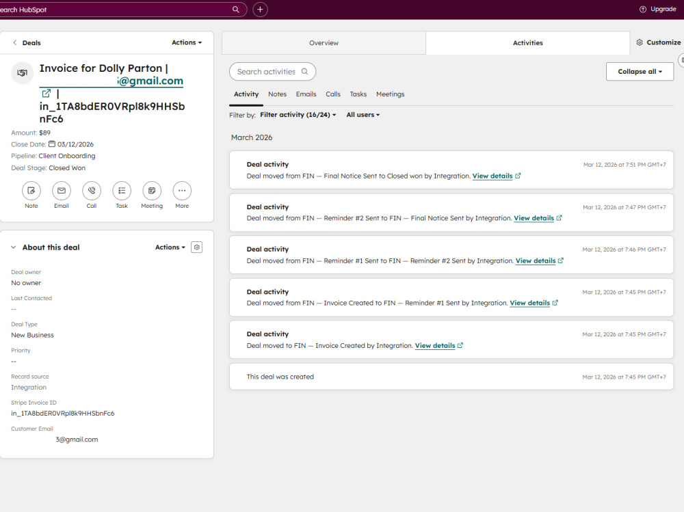Click the Amount $89 value
Image resolution: width=684 pixels, height=512 pixels.
click(44, 133)
